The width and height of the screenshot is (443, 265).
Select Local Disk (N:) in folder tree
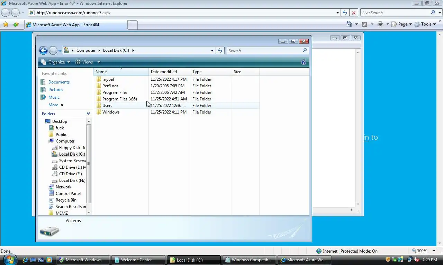[72, 180]
